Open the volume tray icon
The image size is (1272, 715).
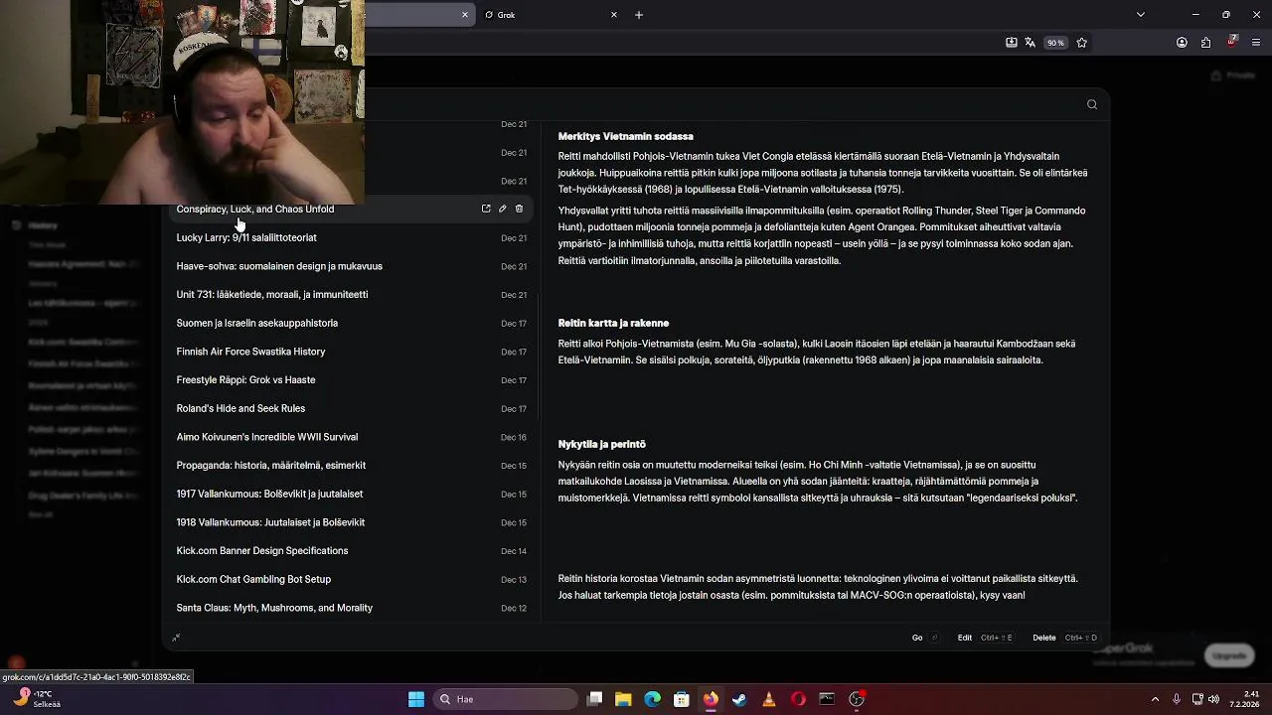point(1213,699)
